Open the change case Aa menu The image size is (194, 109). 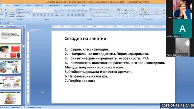tap(57, 15)
